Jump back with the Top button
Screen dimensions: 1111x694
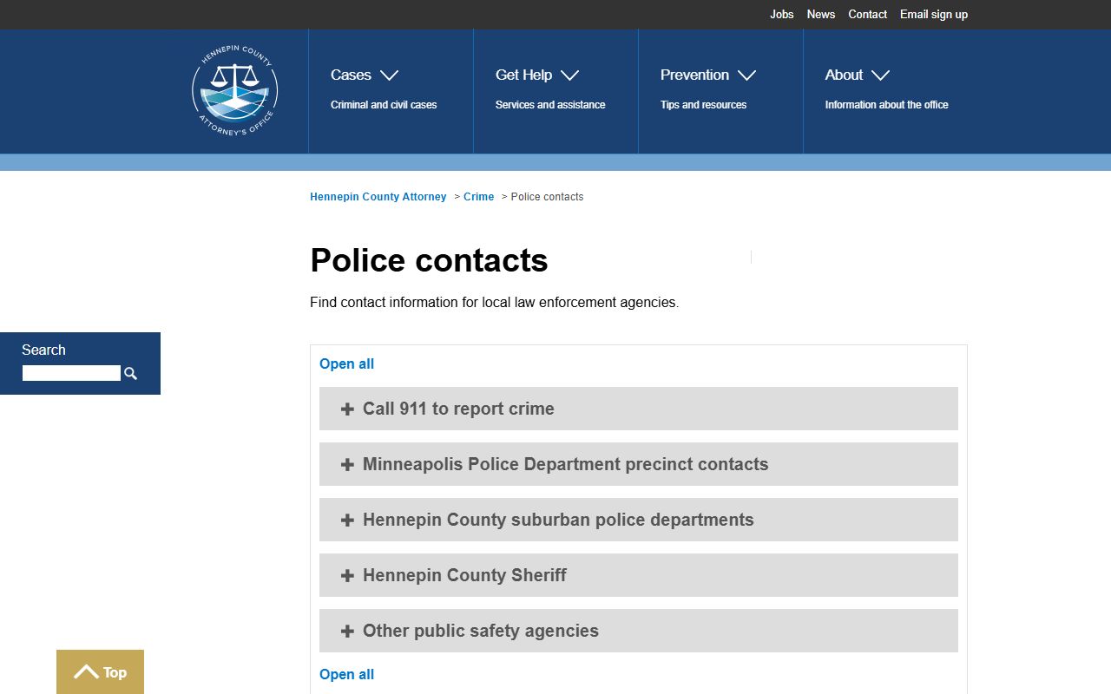pyautogui.click(x=100, y=671)
